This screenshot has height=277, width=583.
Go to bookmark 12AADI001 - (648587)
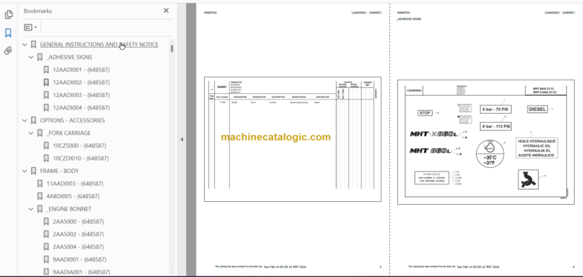click(81, 70)
